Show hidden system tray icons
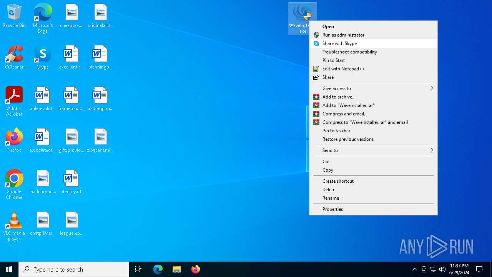Image resolution: width=492 pixels, height=277 pixels. (414, 269)
